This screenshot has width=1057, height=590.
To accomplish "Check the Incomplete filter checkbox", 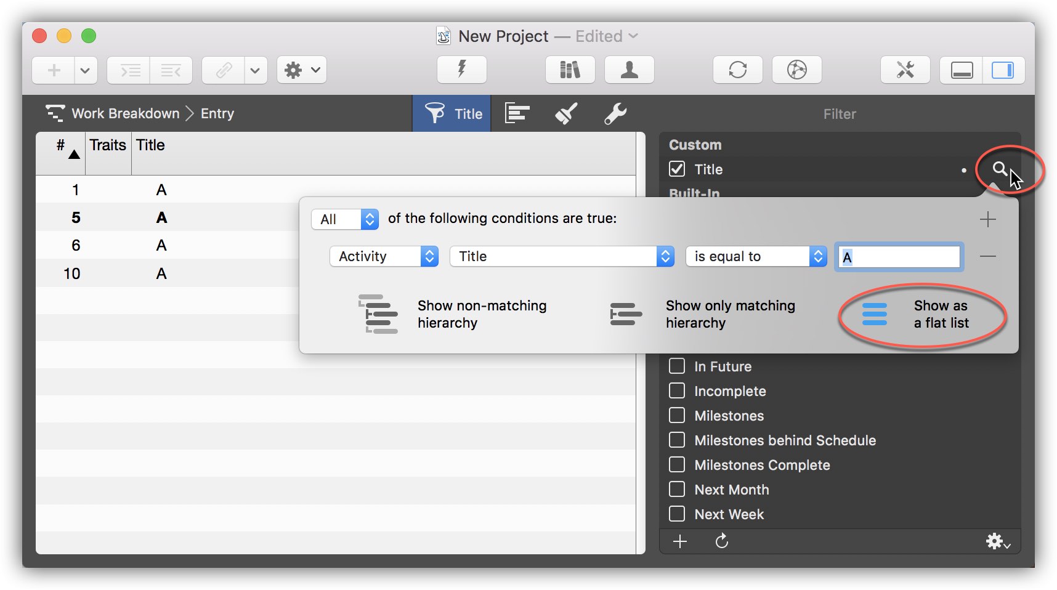I will click(x=676, y=390).
